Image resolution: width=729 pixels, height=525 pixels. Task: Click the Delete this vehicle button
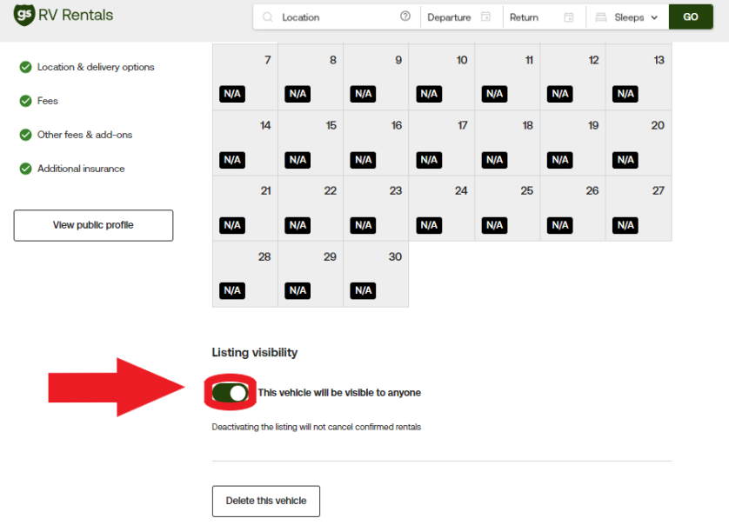(266, 501)
